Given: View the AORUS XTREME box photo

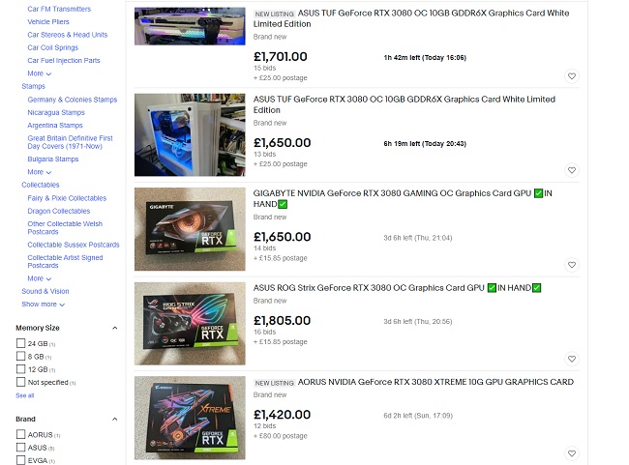Looking at the screenshot, I should point(190,418).
